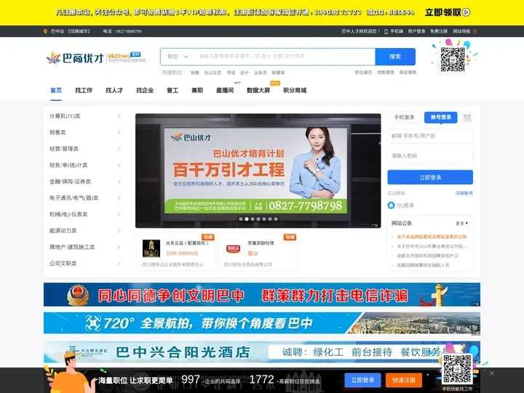524x393 pixels.
Task: Click the orange 快速注册 button
Action: point(404,381)
